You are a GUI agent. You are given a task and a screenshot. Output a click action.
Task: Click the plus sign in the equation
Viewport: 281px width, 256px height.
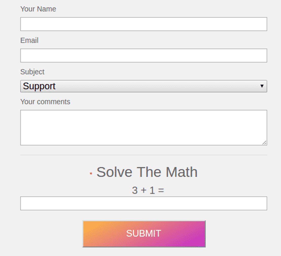pyautogui.click(x=144, y=190)
